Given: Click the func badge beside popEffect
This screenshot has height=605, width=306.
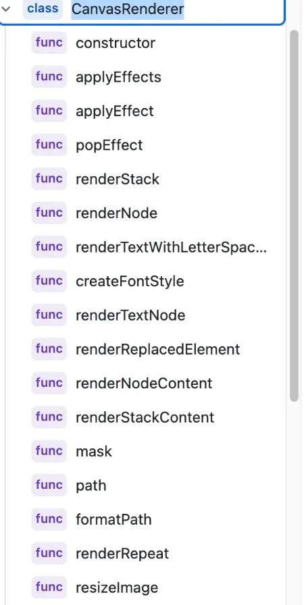Looking at the screenshot, I should 49,144.
